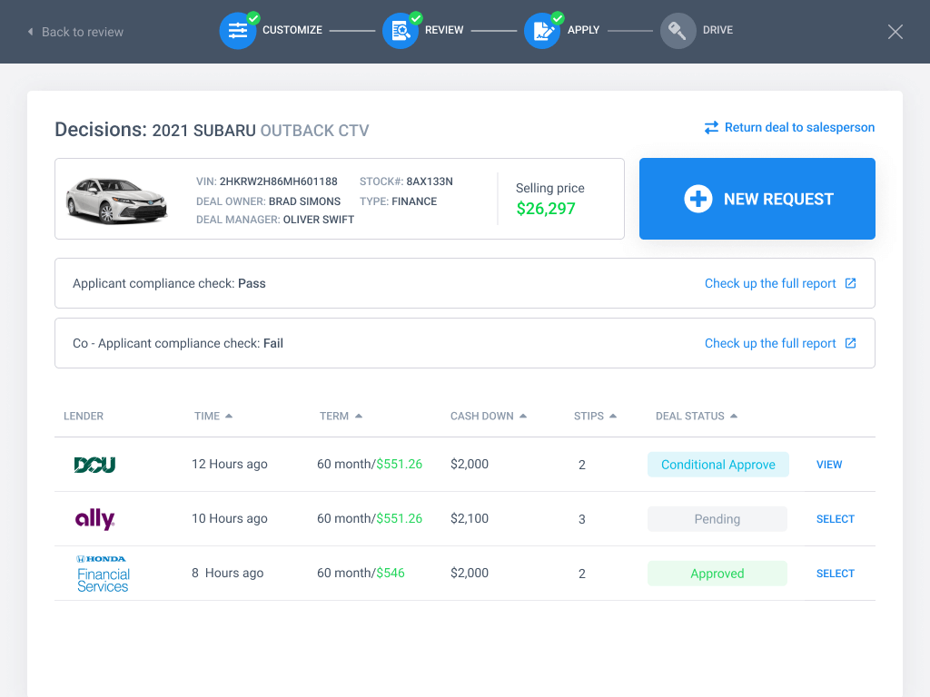Image resolution: width=930 pixels, height=697 pixels.
Task: Click 8 Hours ago in Honda row
Action: tap(227, 574)
